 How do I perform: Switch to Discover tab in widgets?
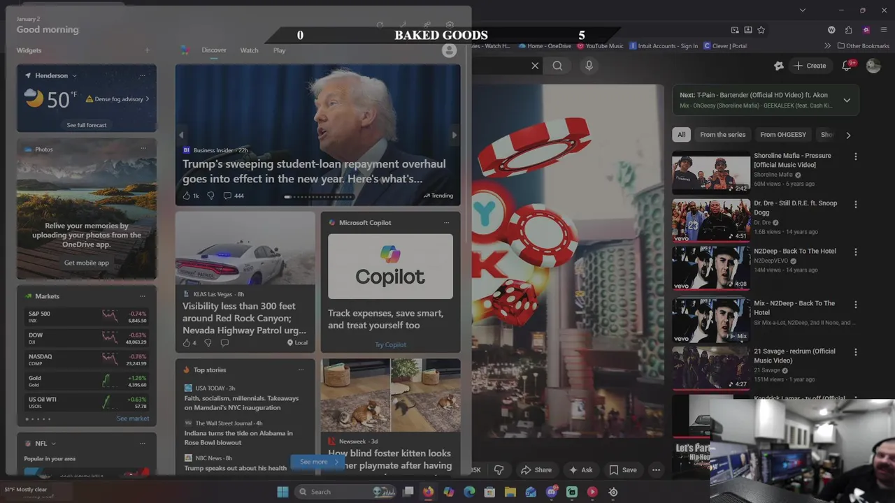pyautogui.click(x=214, y=50)
